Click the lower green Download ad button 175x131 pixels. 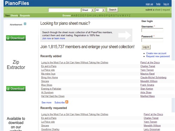point(16,89)
